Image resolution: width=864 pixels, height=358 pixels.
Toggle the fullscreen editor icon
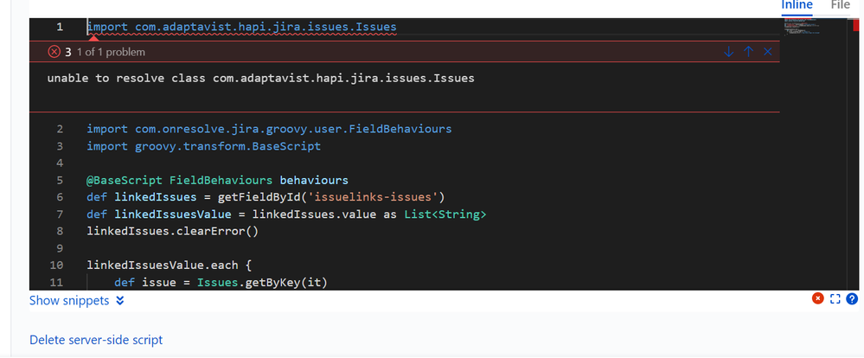click(835, 298)
